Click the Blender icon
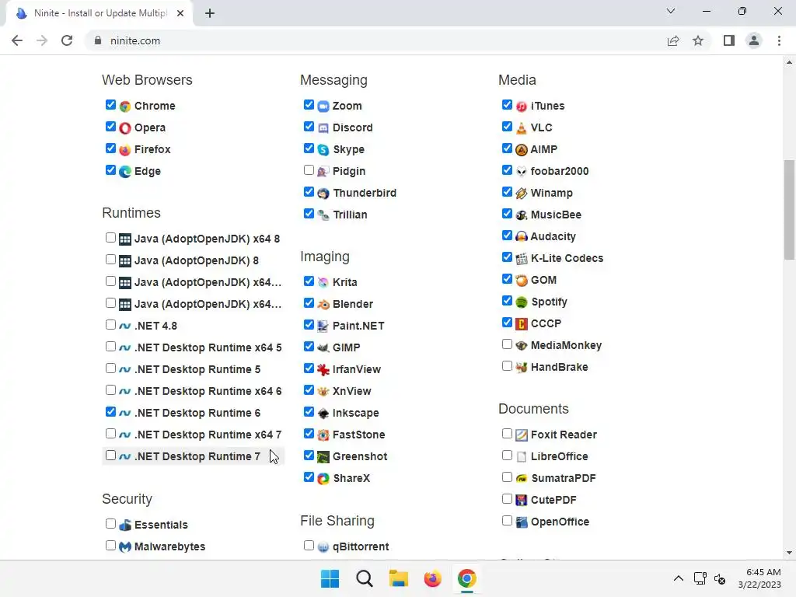Viewport: 796px width, 597px height. (323, 304)
